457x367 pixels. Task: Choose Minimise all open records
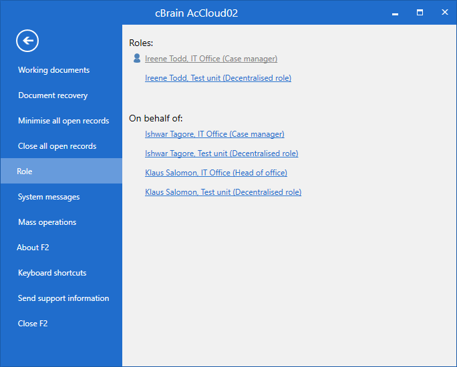63,121
